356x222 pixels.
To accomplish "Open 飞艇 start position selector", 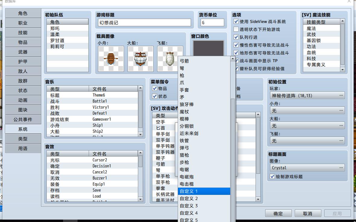I will (307, 141).
